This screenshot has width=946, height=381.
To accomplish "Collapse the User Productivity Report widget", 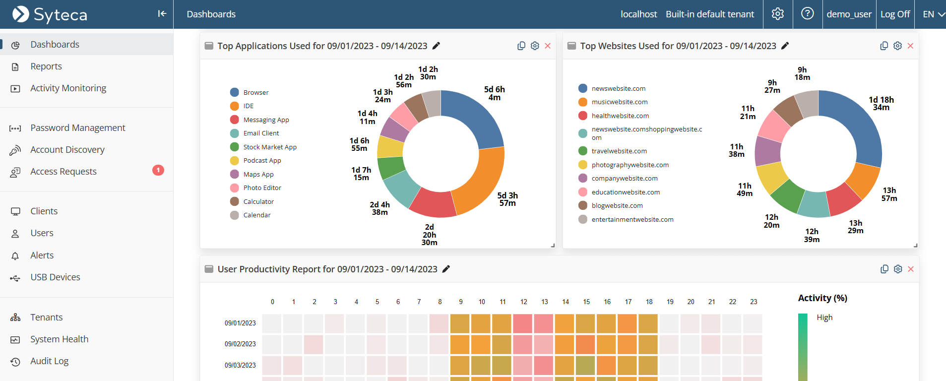I will tap(209, 269).
